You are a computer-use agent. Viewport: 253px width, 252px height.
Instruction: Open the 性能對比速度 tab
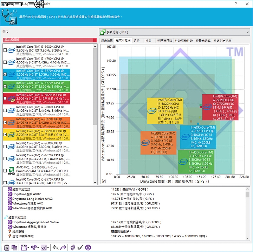click(x=222, y=41)
